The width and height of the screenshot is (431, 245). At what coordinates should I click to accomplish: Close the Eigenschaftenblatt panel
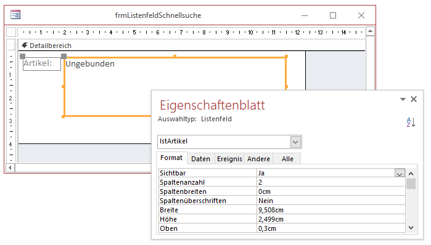(x=414, y=99)
